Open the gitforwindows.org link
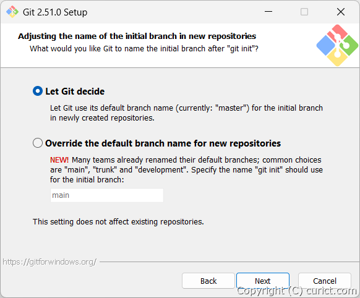 49,262
